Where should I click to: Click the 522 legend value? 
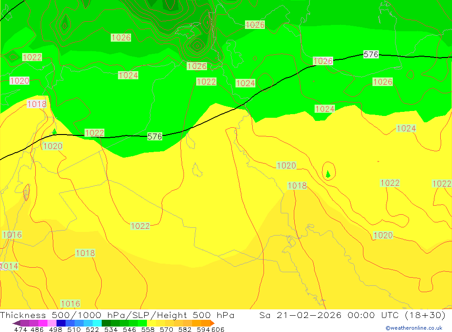point(92,329)
